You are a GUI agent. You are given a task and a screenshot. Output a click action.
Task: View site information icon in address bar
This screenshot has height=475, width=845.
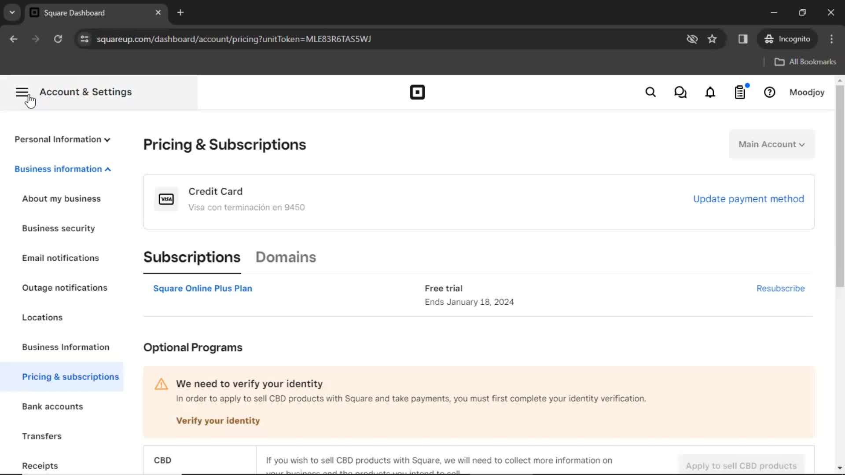click(84, 39)
